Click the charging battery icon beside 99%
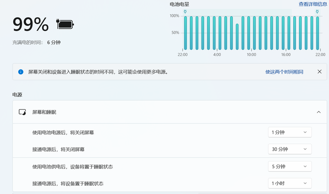Screen dimensions: 329x194 click(65, 24)
